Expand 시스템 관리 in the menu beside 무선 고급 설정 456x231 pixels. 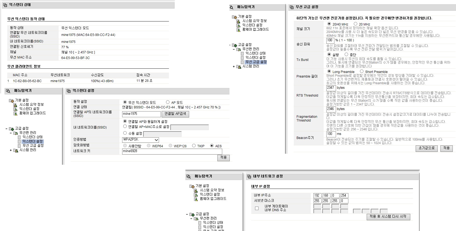(x=234, y=67)
